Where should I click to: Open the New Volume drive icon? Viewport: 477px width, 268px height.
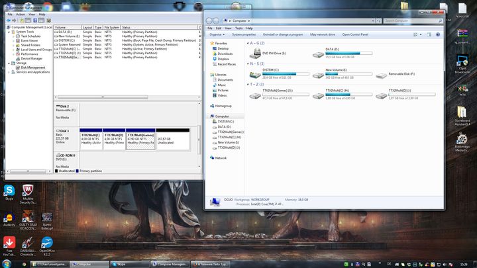tap(318, 75)
